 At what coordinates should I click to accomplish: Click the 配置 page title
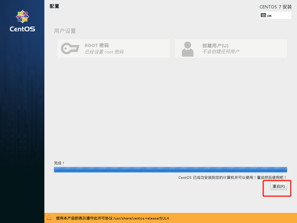tap(54, 6)
